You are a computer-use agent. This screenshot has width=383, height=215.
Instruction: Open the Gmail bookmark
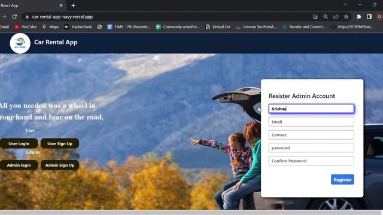pyautogui.click(x=4, y=27)
